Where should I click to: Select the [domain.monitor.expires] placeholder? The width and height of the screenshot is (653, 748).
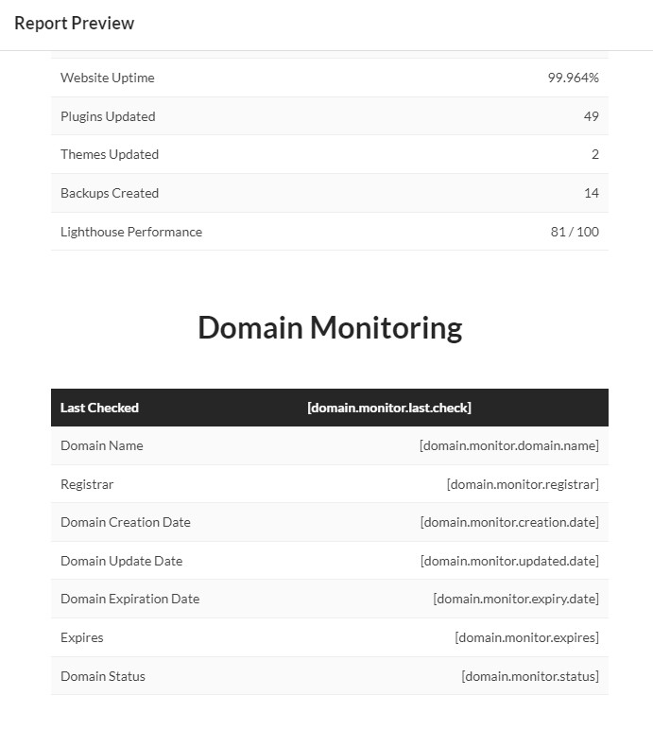[x=526, y=637]
